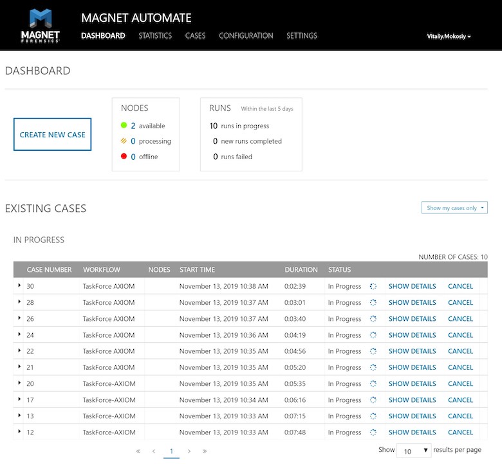This screenshot has height=464, width=502.
Task: Switch to the Statistics tab
Action: (155, 35)
